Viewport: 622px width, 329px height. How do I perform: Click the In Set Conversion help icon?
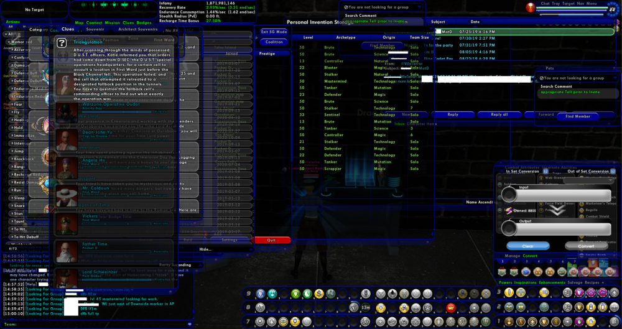coord(546,172)
